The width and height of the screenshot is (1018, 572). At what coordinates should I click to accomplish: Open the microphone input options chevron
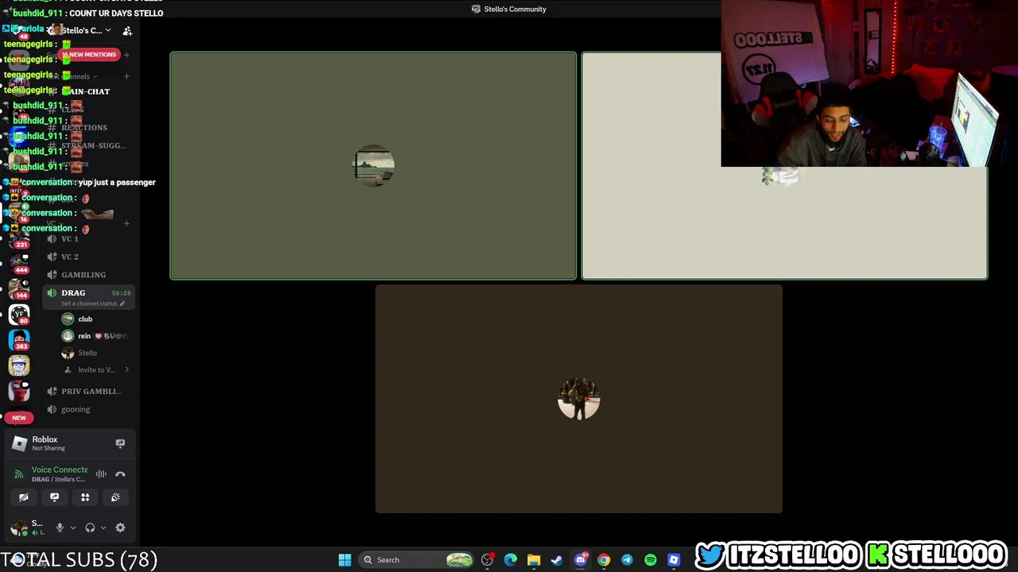point(72,528)
